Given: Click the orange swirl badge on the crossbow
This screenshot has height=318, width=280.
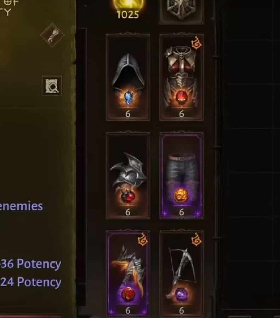Looking at the screenshot, I should [196, 240].
